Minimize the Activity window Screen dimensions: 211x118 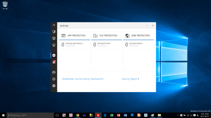tap(147, 25)
